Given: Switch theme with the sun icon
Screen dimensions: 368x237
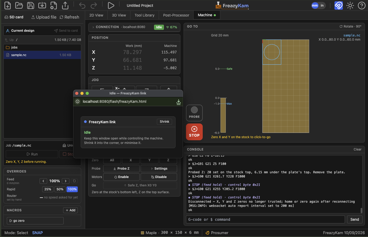Looking at the screenshot, I should 350,5.
